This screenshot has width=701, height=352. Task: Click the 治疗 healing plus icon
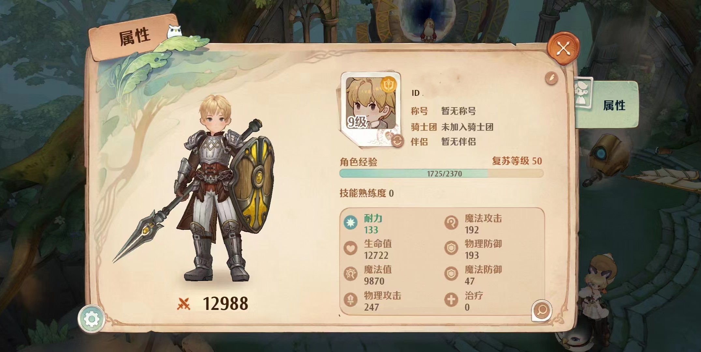451,300
